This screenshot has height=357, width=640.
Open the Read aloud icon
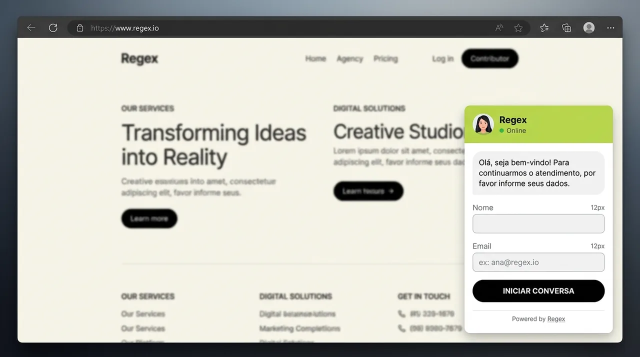[499, 28]
